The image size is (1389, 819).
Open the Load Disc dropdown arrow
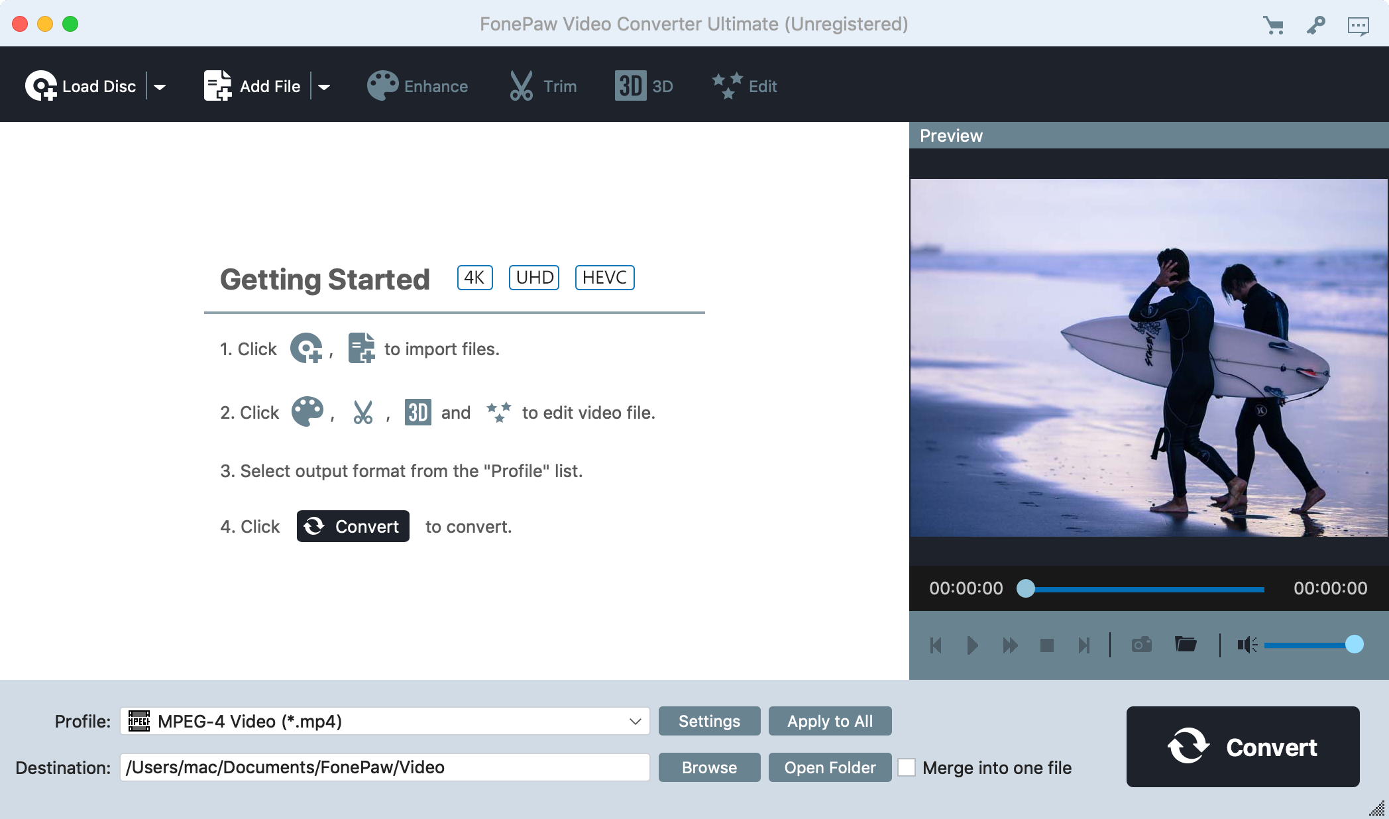[x=160, y=85]
